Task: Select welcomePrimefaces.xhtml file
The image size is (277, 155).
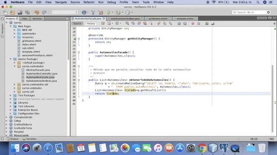Action: pyautogui.click(x=37, y=56)
